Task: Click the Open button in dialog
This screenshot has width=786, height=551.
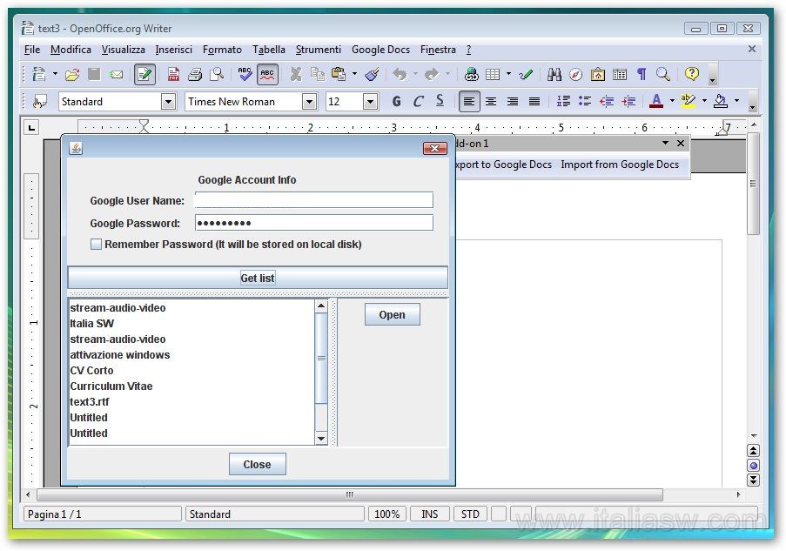Action: click(392, 315)
